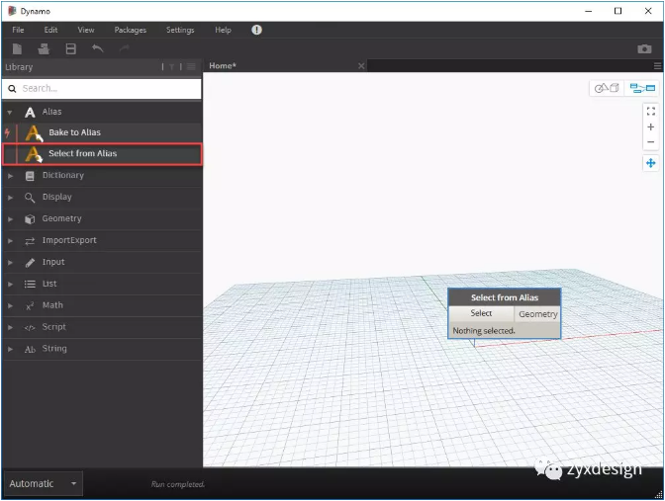Expand the Math category arrow
The image size is (665, 501).
point(10,305)
